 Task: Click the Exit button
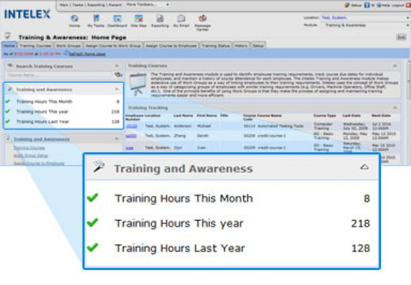[x=401, y=37]
